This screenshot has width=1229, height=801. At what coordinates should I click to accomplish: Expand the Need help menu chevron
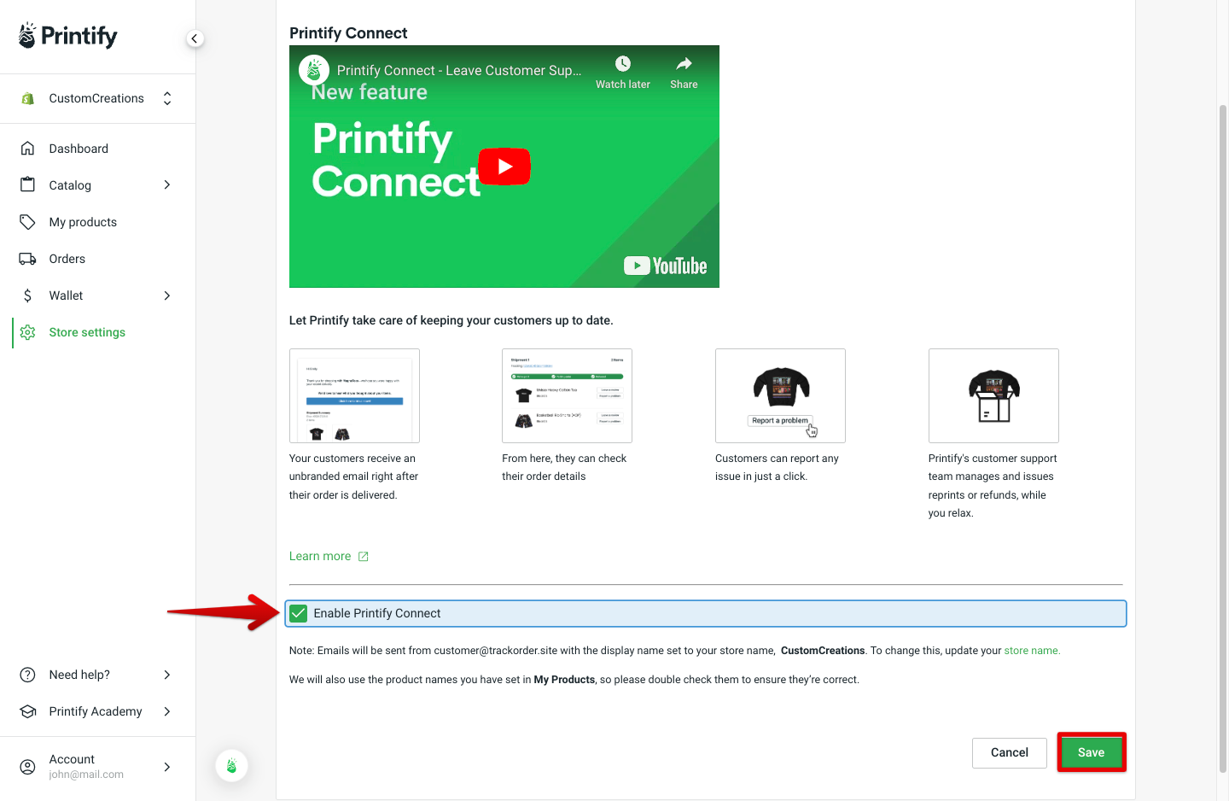coord(167,675)
